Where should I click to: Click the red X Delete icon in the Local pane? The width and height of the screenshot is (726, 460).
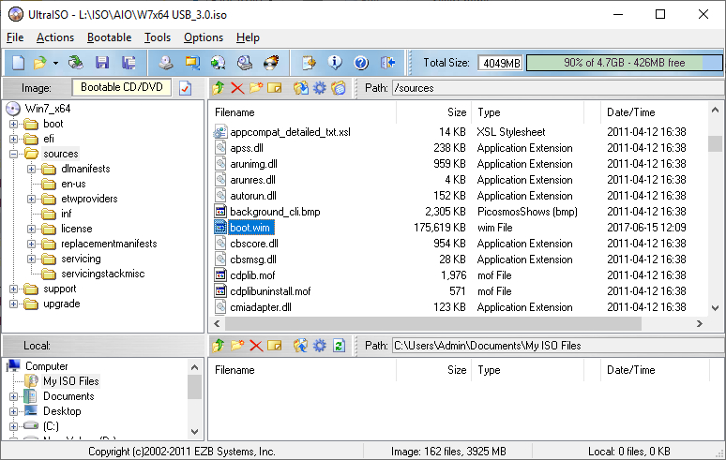[x=256, y=346]
